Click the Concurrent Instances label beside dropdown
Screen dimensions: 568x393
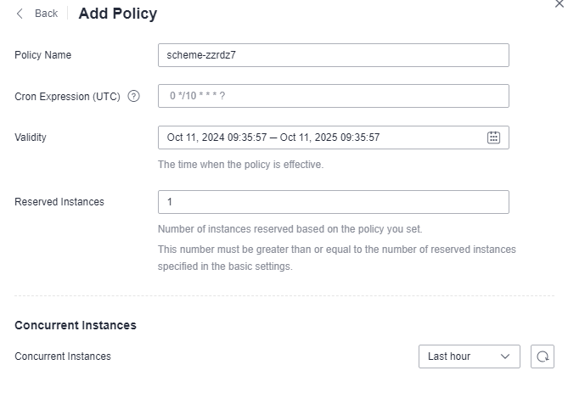coord(63,357)
